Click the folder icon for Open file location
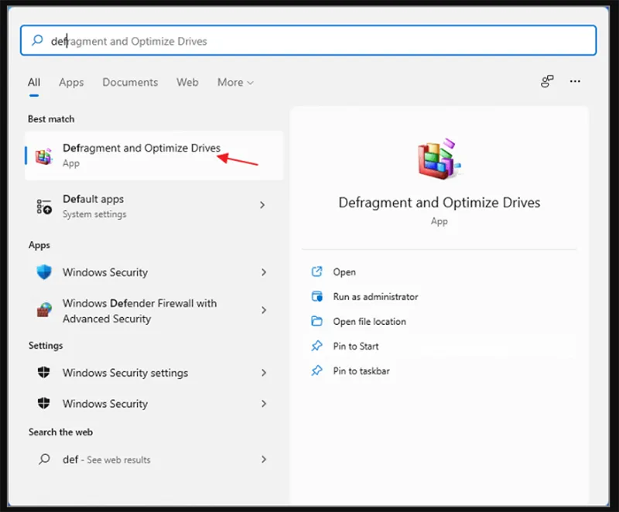Image resolution: width=619 pixels, height=512 pixels. pyautogui.click(x=317, y=321)
